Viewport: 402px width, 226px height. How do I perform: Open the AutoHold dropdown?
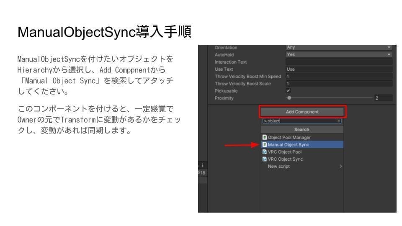coord(338,55)
